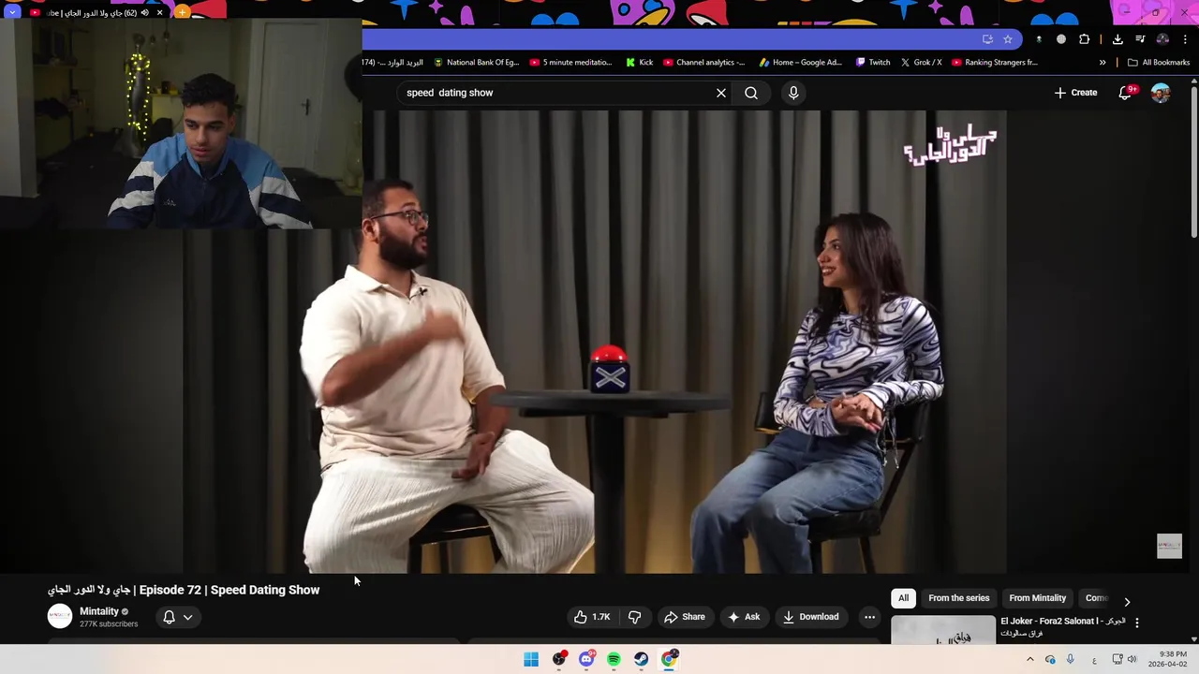Click the taskbar microphone tray icon
The image size is (1199, 674).
[1070, 659]
